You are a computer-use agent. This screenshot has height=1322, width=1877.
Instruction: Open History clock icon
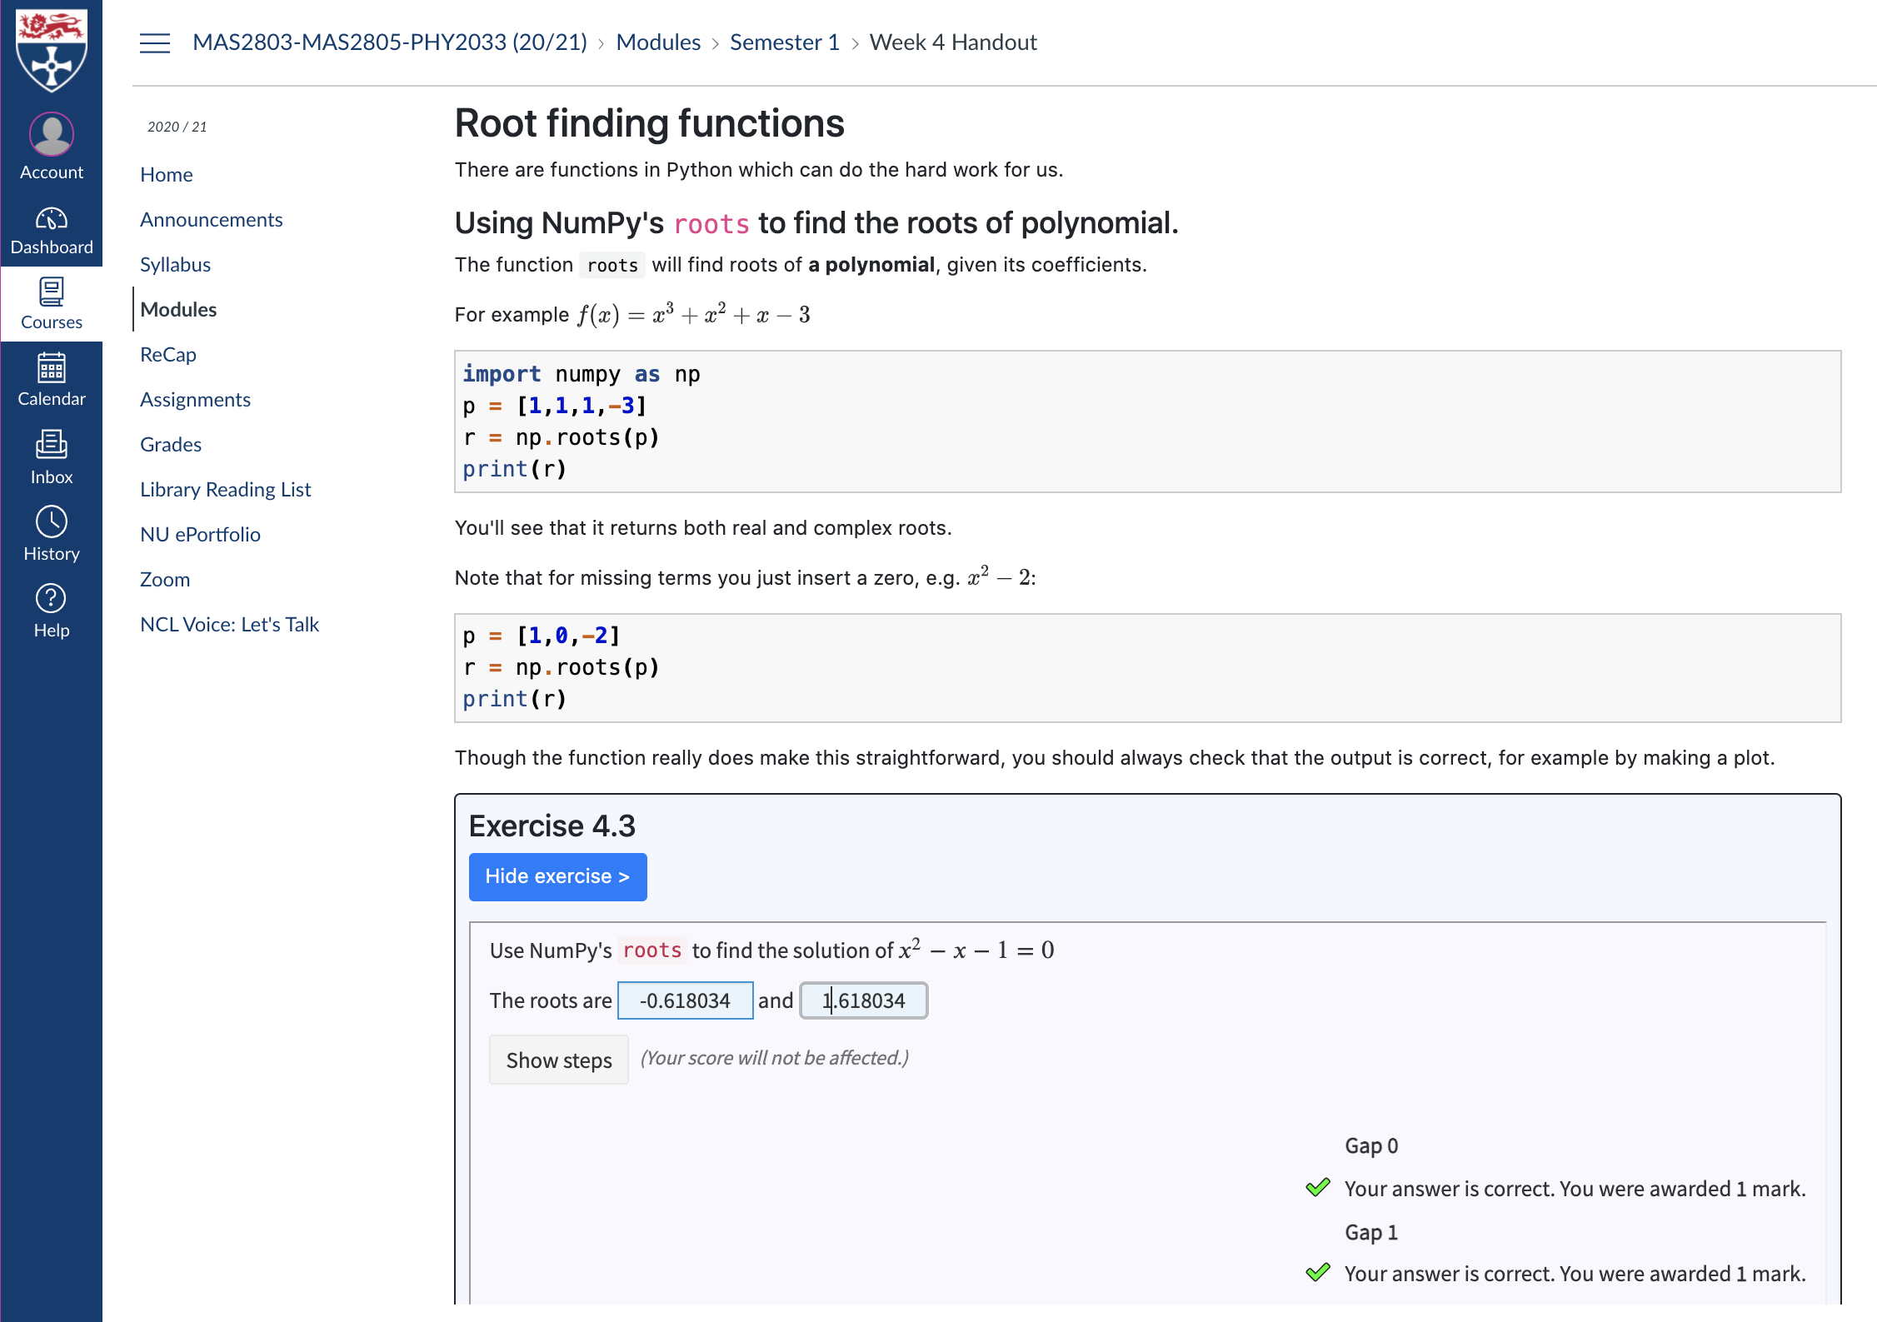(x=52, y=522)
